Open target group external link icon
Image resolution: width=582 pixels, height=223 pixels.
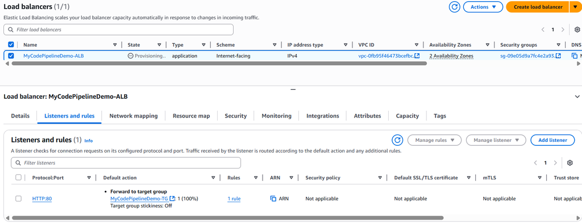point(172,199)
